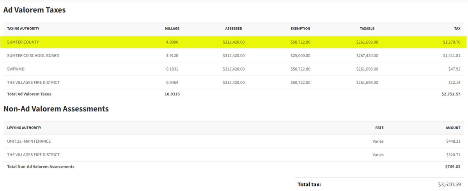
Task: Click School Board exemption $25,000.00
Action: 300,56
